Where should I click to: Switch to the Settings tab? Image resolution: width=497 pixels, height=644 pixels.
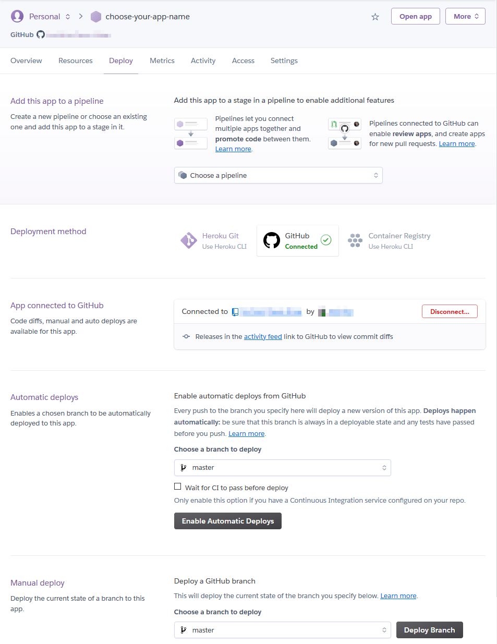pyautogui.click(x=284, y=60)
